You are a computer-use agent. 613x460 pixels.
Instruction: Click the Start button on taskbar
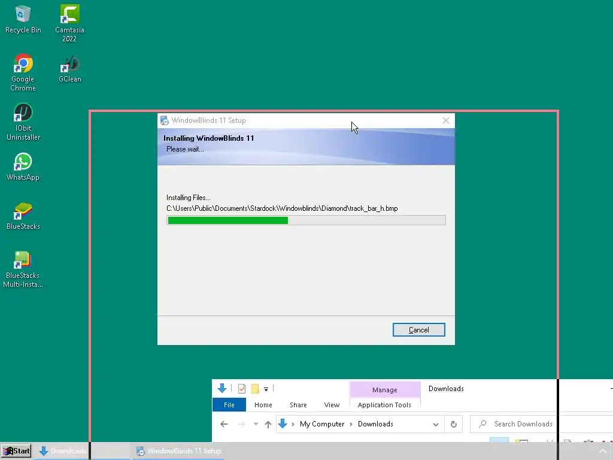[x=16, y=451]
